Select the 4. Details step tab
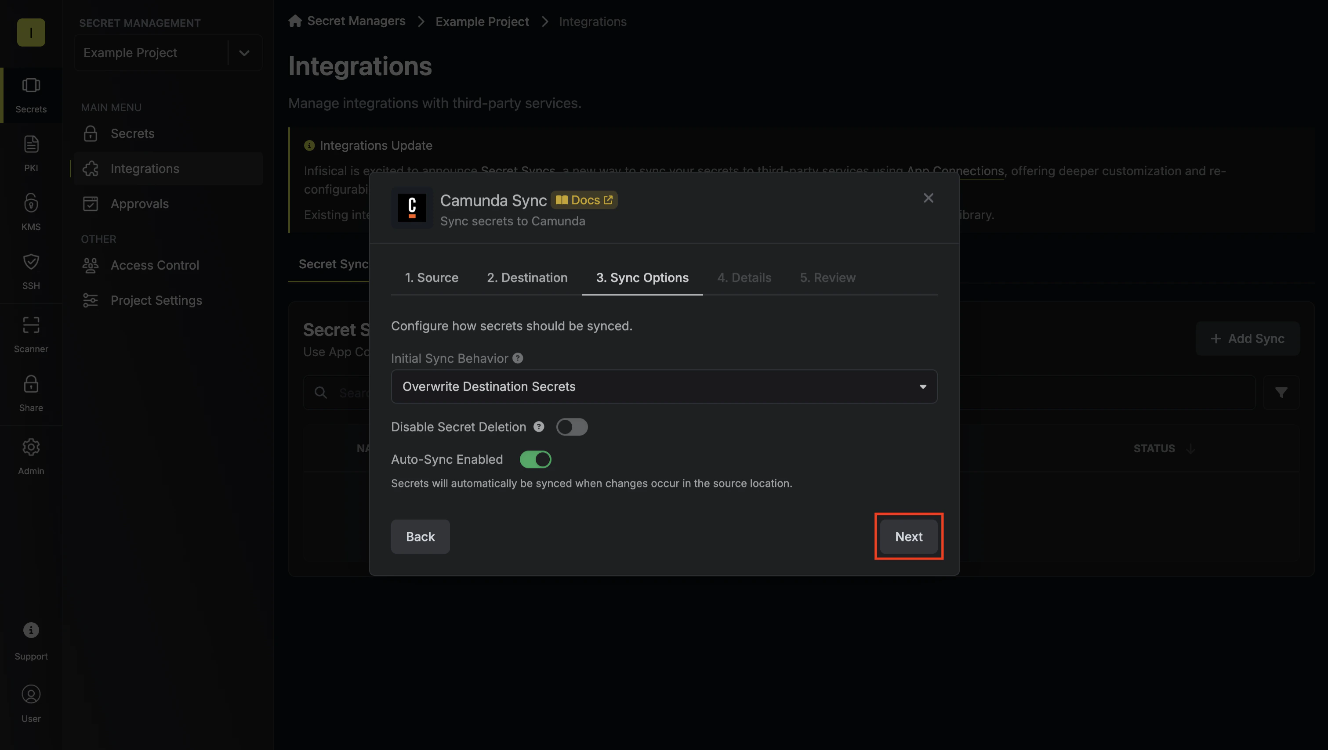The image size is (1328, 750). (744, 278)
